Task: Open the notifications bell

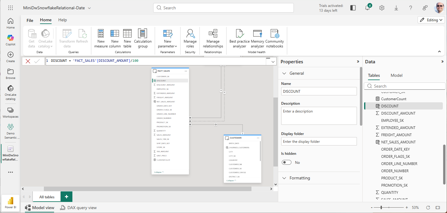Action: tap(367, 8)
